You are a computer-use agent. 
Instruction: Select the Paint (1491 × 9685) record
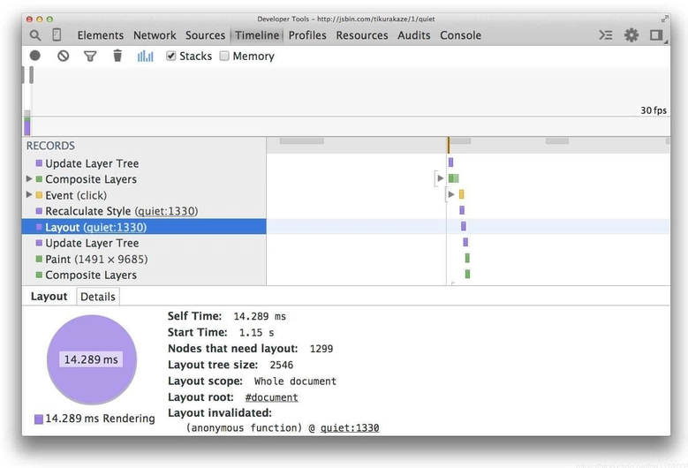coord(144,259)
